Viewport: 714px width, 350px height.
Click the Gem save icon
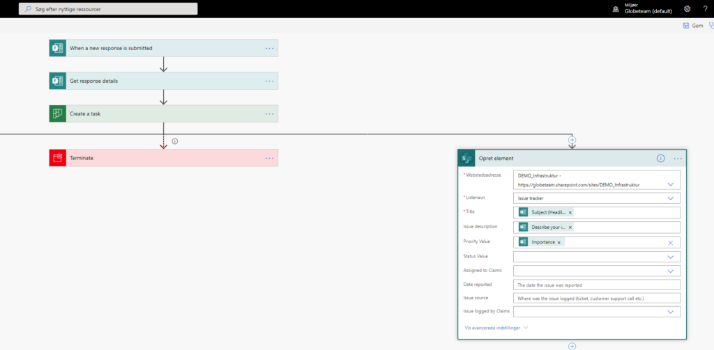[x=686, y=26]
